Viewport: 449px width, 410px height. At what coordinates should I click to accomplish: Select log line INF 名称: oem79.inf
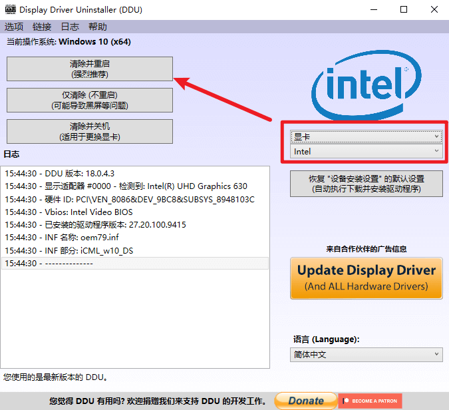(134, 238)
